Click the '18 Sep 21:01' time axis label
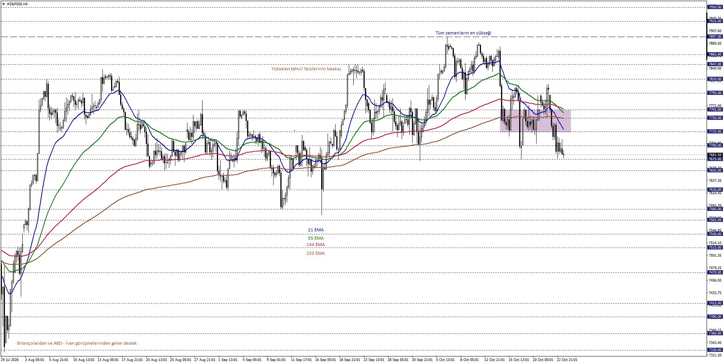 click(350, 360)
